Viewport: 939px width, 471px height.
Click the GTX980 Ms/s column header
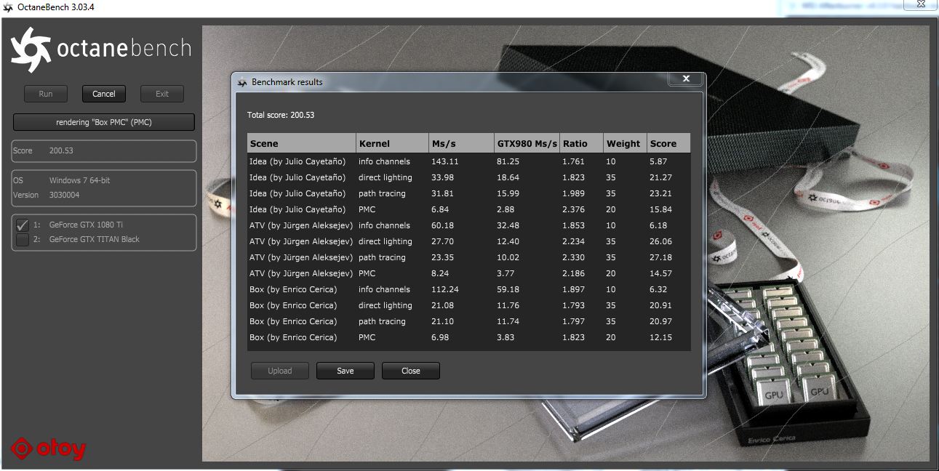tap(527, 143)
